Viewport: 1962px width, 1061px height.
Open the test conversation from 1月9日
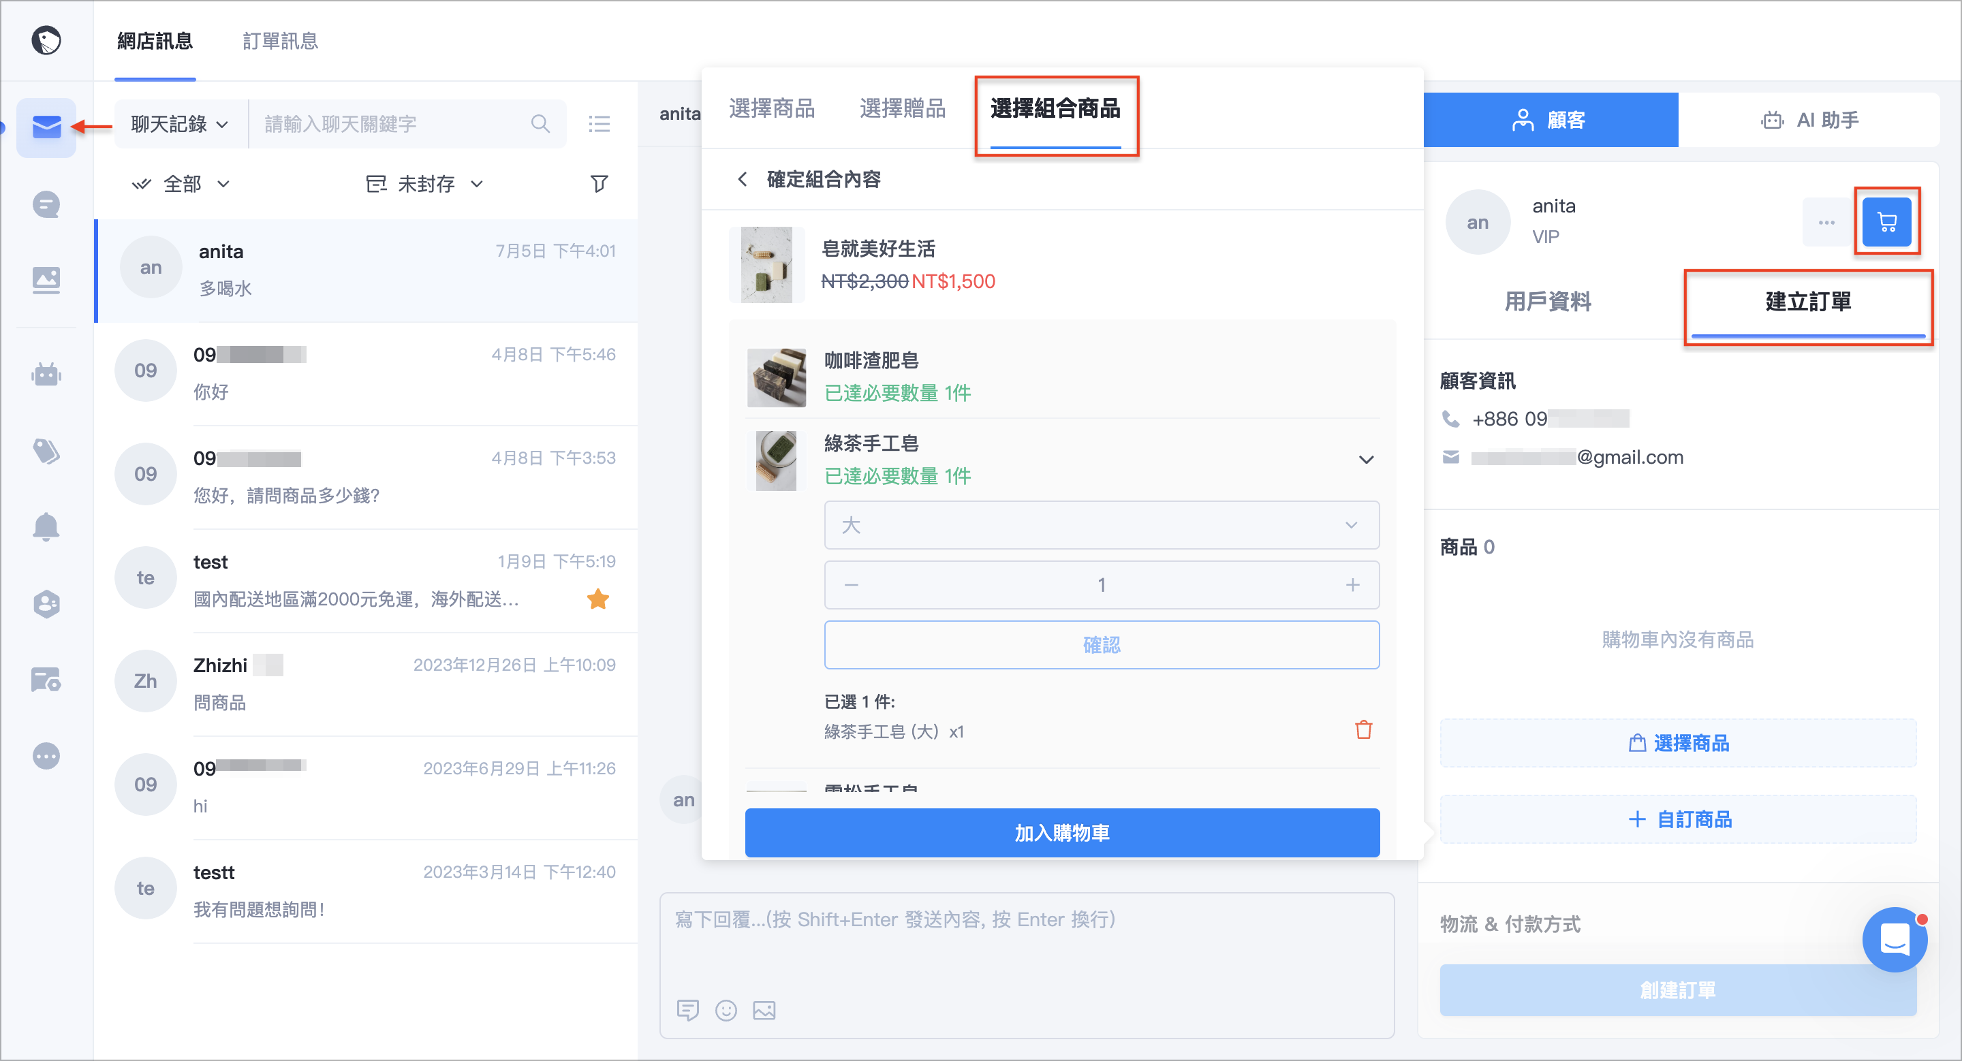pos(367,580)
